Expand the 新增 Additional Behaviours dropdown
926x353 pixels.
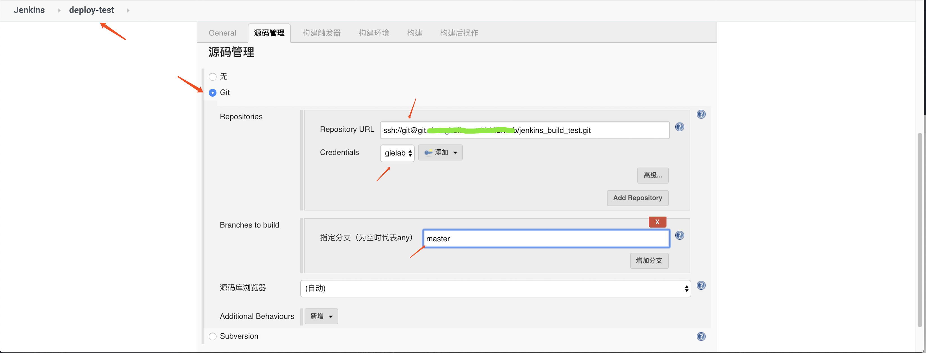pyautogui.click(x=321, y=316)
